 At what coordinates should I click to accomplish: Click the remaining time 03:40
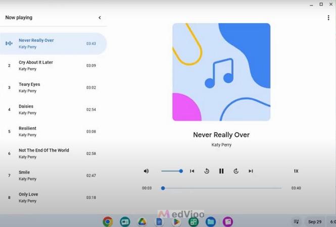point(296,188)
